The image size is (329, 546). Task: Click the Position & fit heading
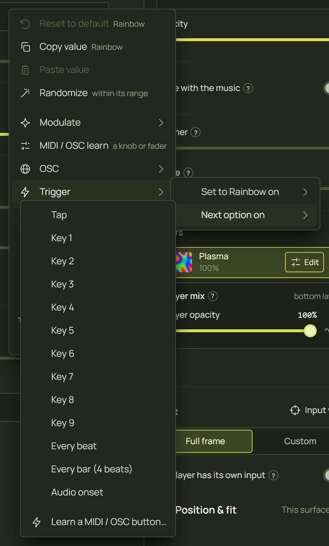(x=206, y=510)
